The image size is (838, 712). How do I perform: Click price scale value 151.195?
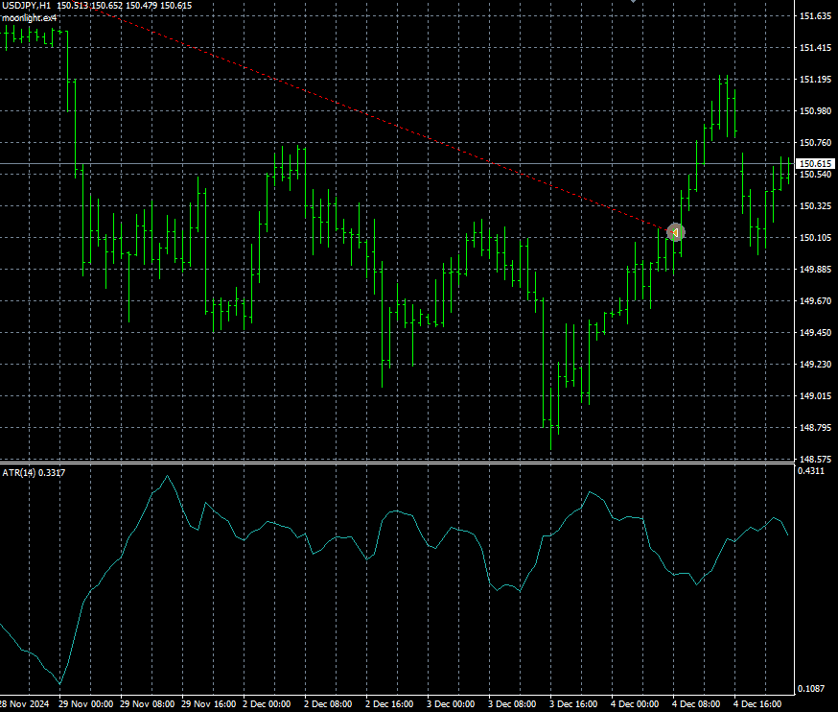(815, 80)
